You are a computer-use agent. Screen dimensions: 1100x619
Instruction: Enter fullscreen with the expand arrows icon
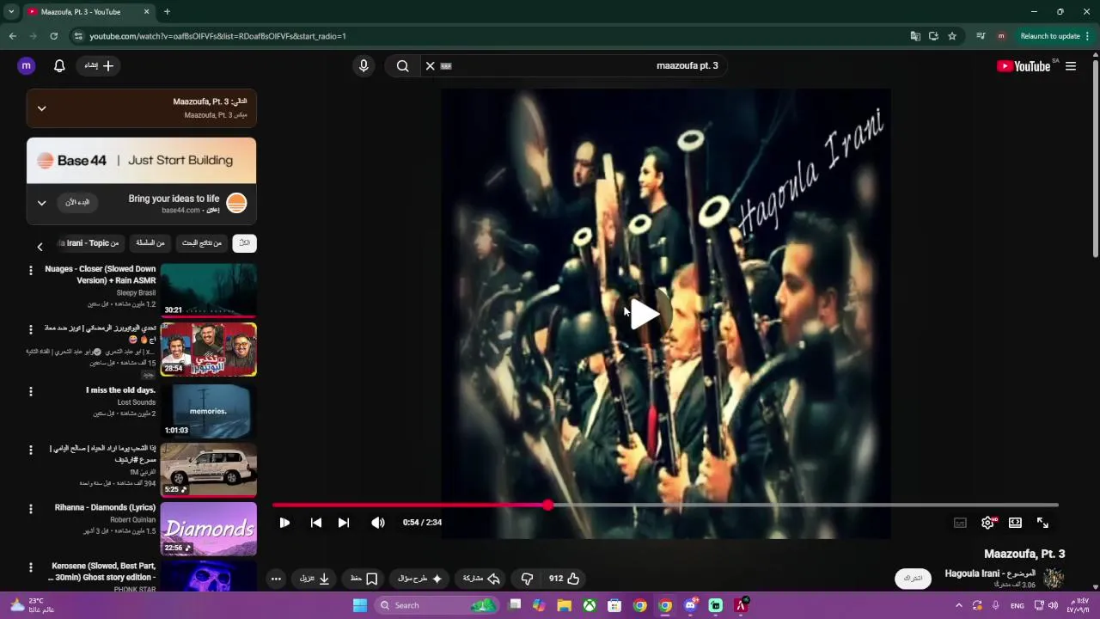[x=1042, y=522]
